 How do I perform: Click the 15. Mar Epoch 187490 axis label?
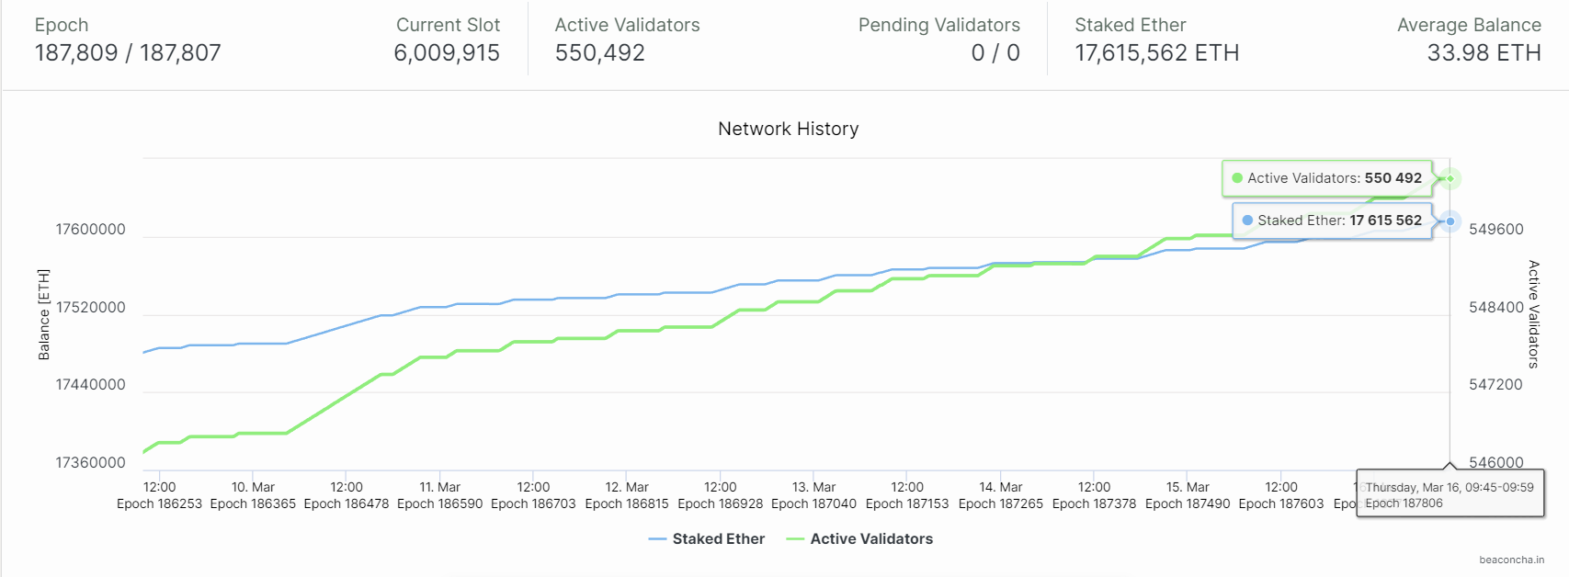pyautogui.click(x=1188, y=495)
